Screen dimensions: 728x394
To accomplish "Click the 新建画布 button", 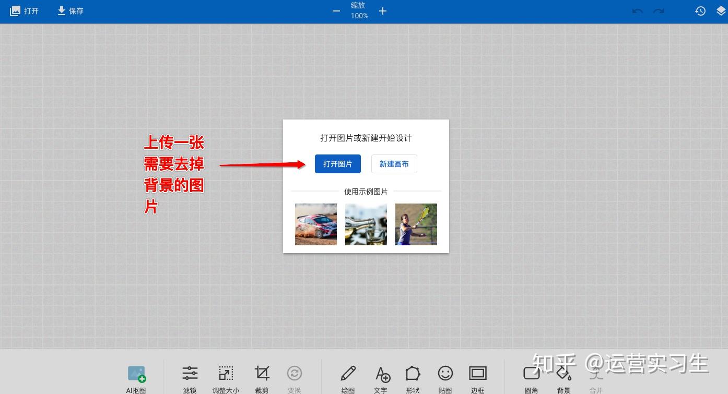I will pos(394,163).
